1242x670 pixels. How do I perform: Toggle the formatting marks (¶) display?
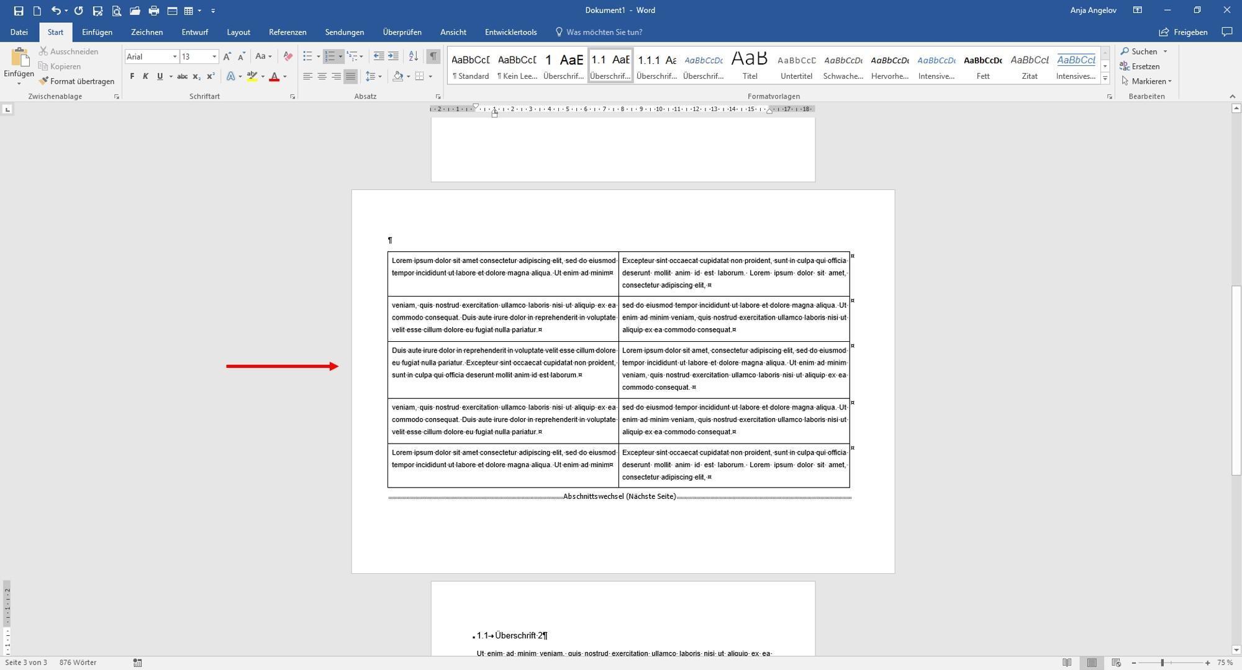(x=433, y=56)
